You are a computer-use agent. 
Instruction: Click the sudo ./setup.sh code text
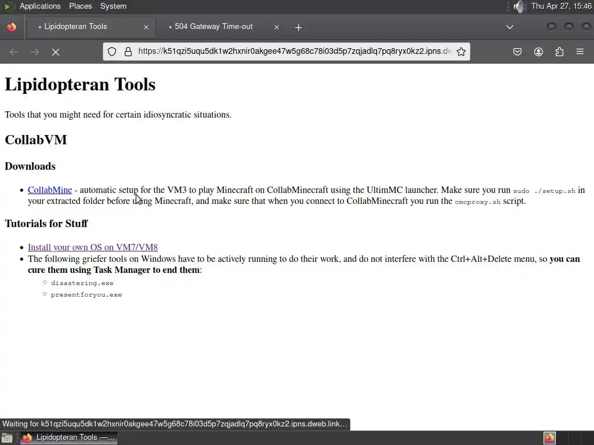point(544,191)
